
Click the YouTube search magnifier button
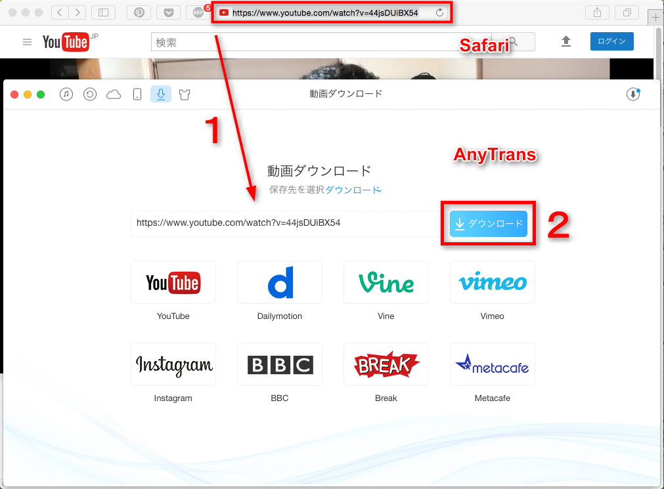pyautogui.click(x=513, y=42)
